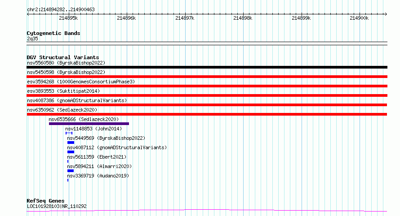The image size is (400, 216).
Task: Open nsv3369719 (Audano2019) variant label
Action: point(98,176)
